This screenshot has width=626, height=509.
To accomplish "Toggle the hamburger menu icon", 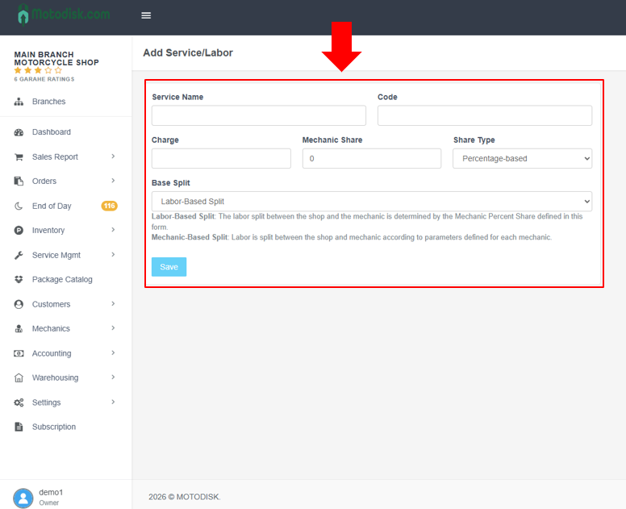I will (146, 15).
